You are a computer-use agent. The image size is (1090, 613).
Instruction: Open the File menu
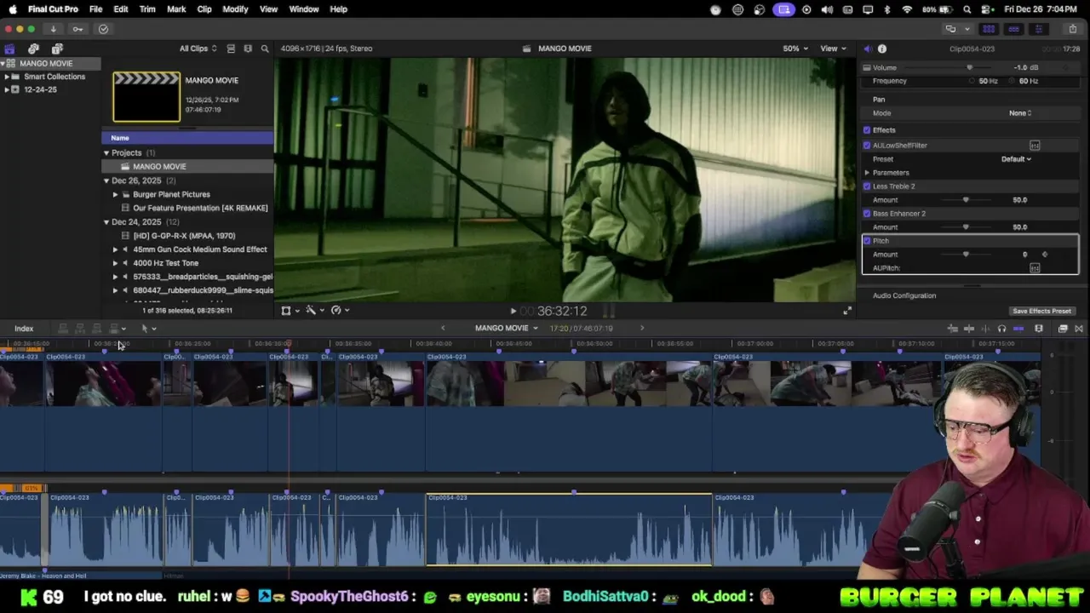point(96,9)
